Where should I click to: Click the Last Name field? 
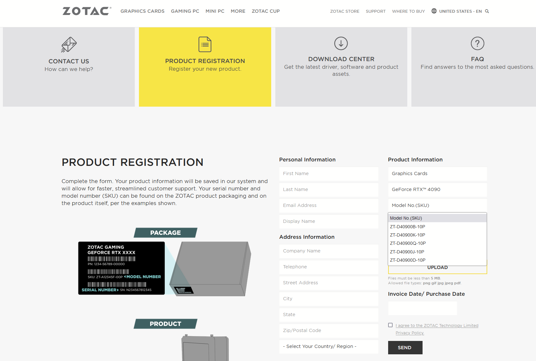329,190
